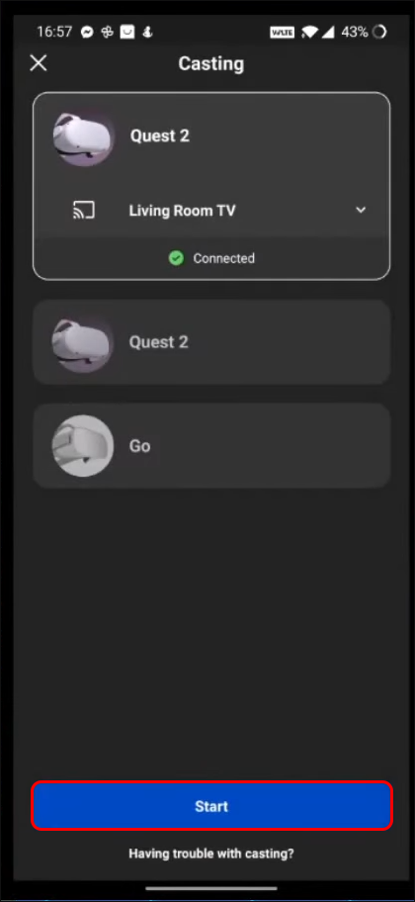Tap the selected Quest 2 headset avatar
This screenshot has height=902, width=415.
point(84,137)
